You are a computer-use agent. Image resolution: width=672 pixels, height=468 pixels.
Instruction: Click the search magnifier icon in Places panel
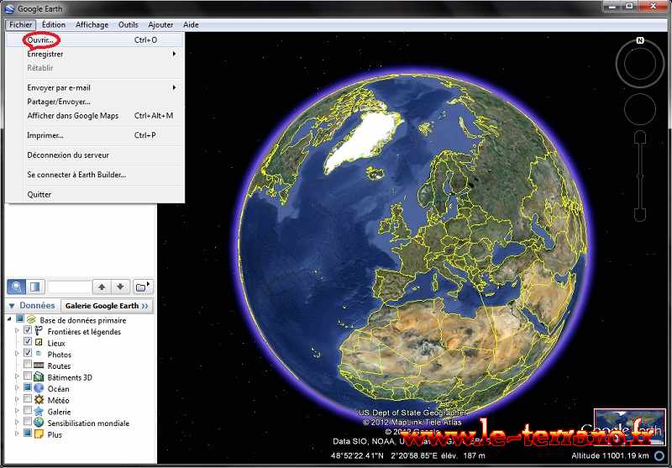click(17, 287)
